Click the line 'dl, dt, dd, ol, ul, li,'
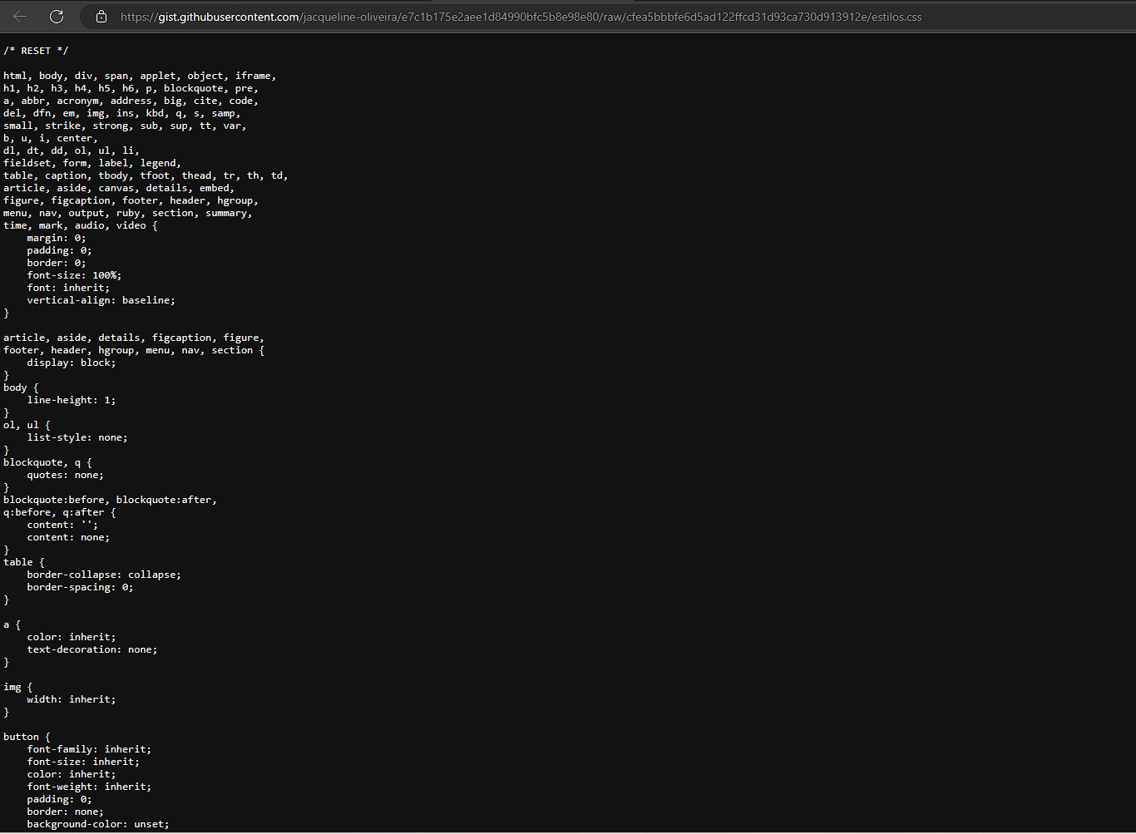Screen dimensions: 1136x834 coord(72,151)
